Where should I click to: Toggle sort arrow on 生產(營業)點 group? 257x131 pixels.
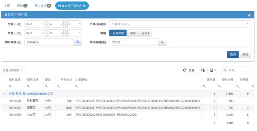[x=22, y=70]
